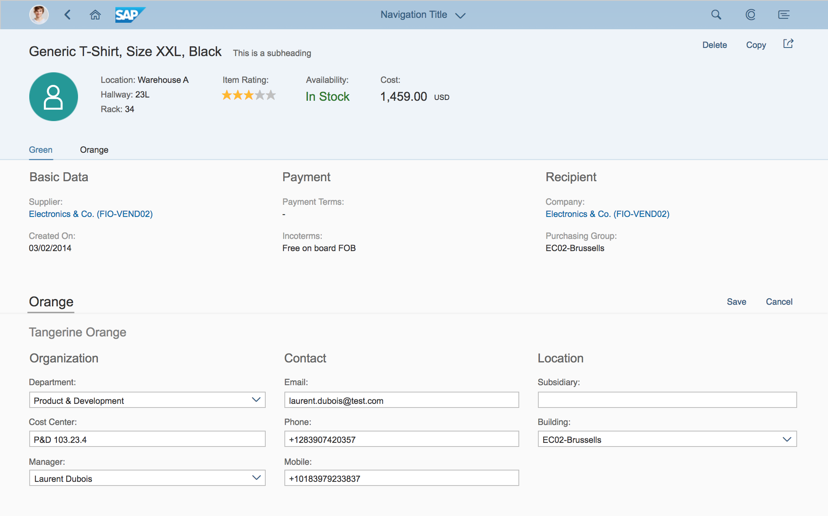Image resolution: width=828 pixels, height=516 pixels.
Task: Open the user profile avatar
Action: tap(39, 15)
